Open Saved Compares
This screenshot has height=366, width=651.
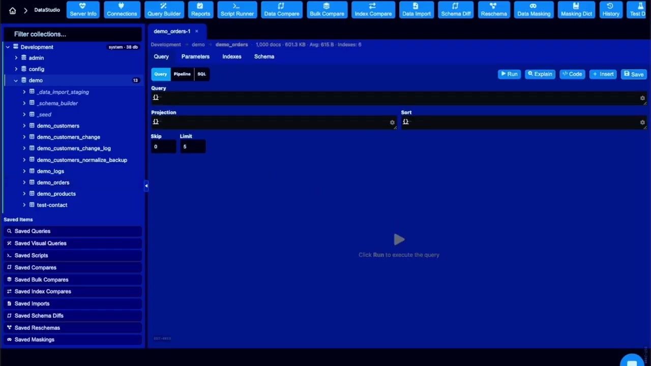(x=72, y=267)
